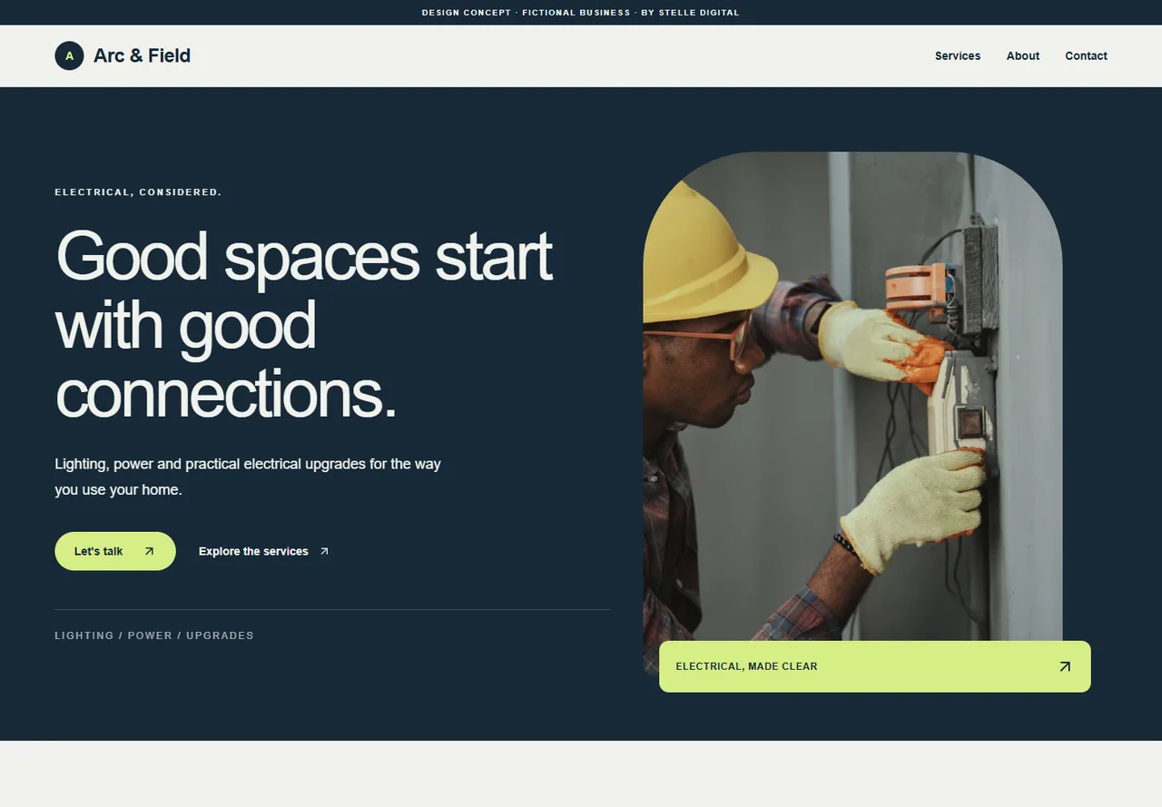
Task: Click the arrow icon inside Let's talk
Action: tap(150, 551)
